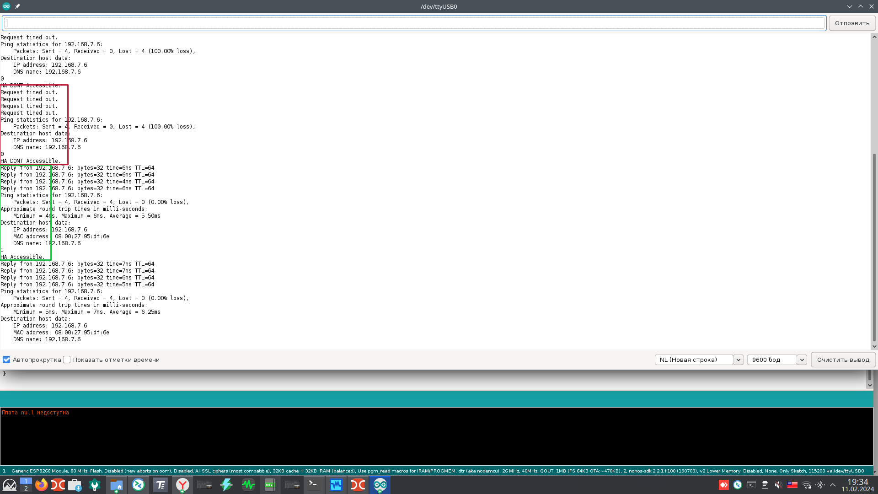Image resolution: width=878 pixels, height=494 pixels.
Task: Open the terminal taskbar icon
Action: (x=314, y=485)
